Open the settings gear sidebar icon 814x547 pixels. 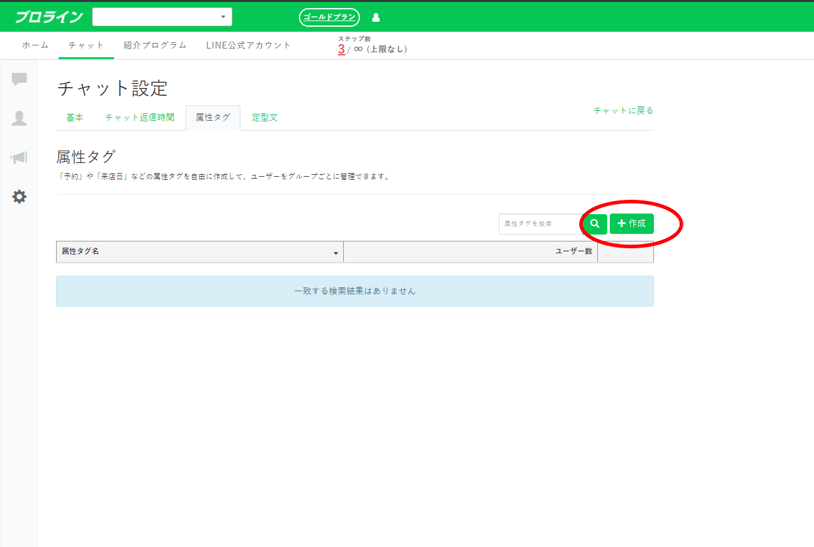[19, 197]
